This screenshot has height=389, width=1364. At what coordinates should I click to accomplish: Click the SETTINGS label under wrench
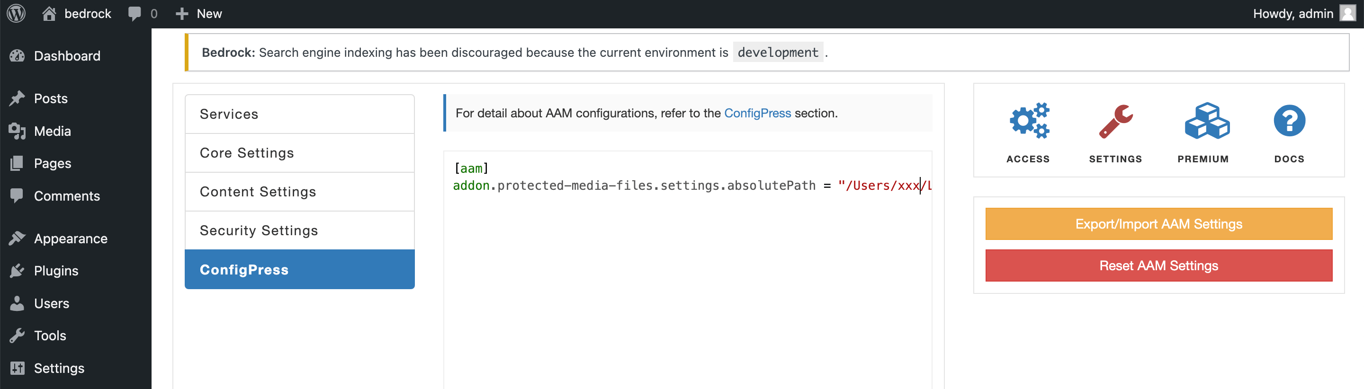pyautogui.click(x=1116, y=159)
